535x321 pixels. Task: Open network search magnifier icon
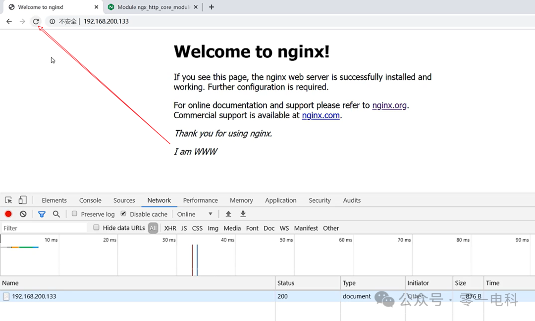tap(56, 214)
